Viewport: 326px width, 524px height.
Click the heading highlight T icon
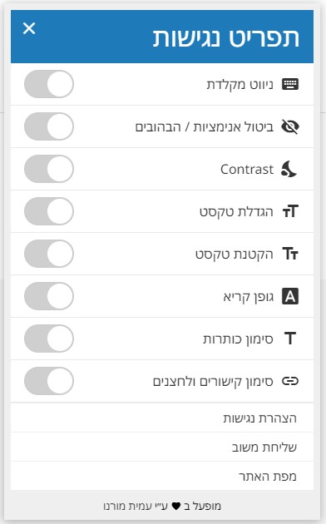point(290,339)
